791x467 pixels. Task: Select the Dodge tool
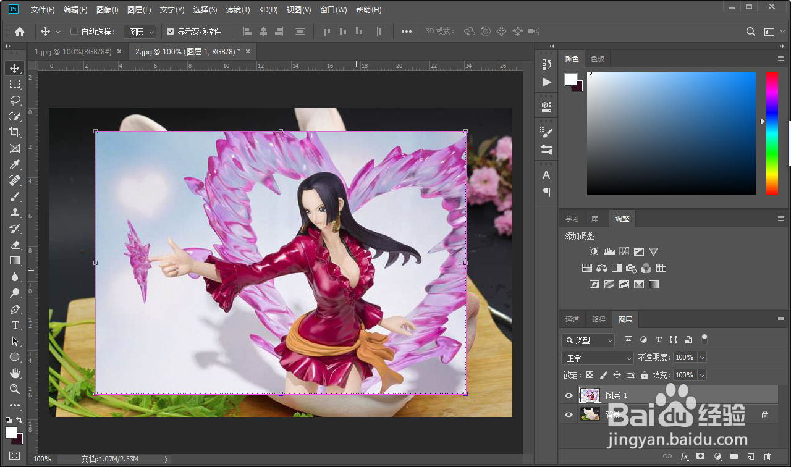15,293
